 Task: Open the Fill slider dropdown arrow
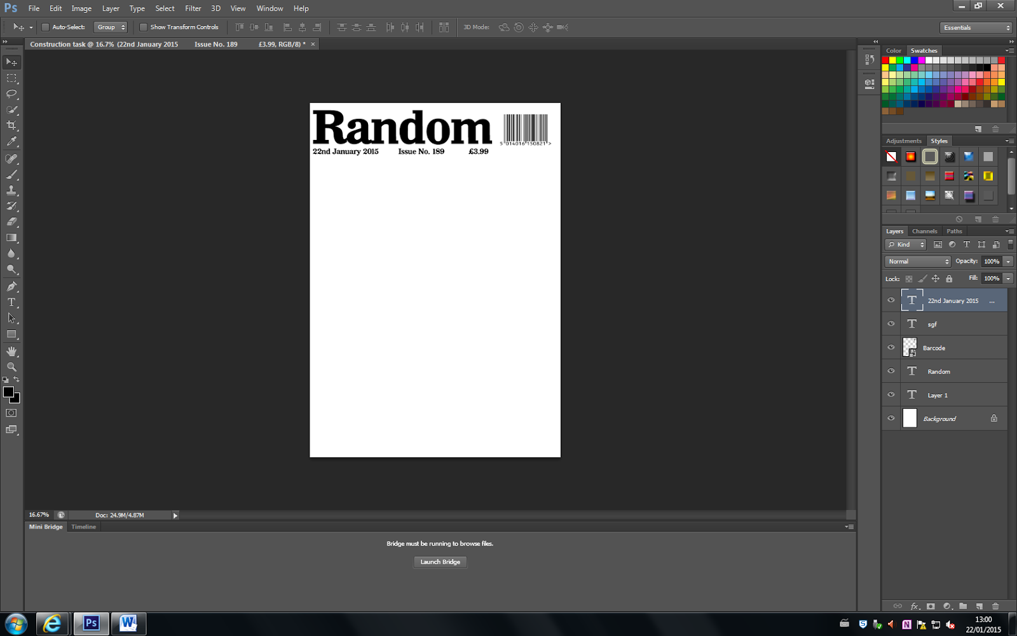1008,279
